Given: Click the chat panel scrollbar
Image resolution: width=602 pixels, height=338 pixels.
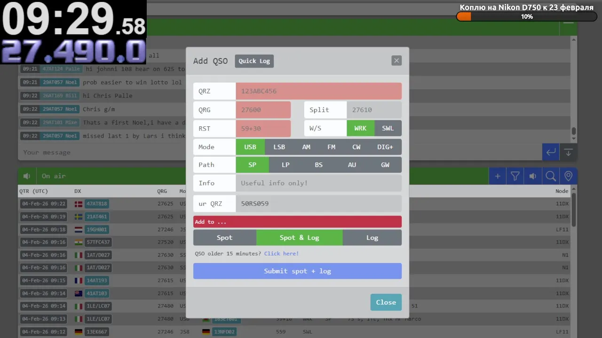Looking at the screenshot, I should [574, 131].
